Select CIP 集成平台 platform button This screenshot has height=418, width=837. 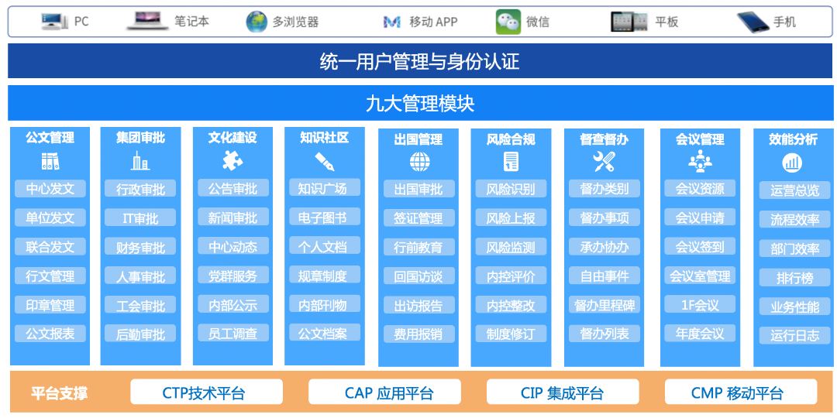coord(563,393)
